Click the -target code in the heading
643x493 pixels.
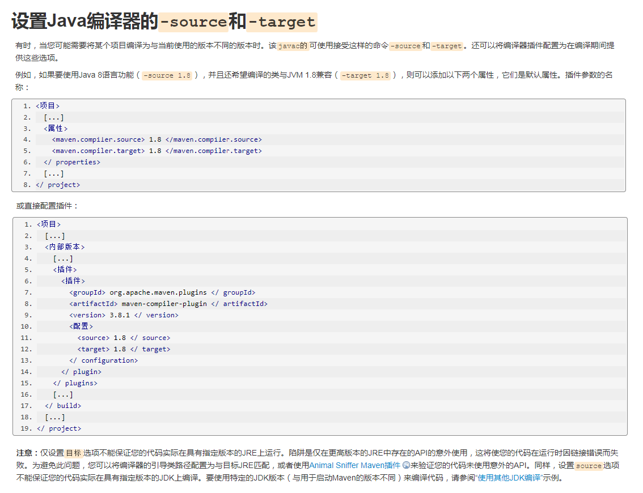click(x=282, y=22)
